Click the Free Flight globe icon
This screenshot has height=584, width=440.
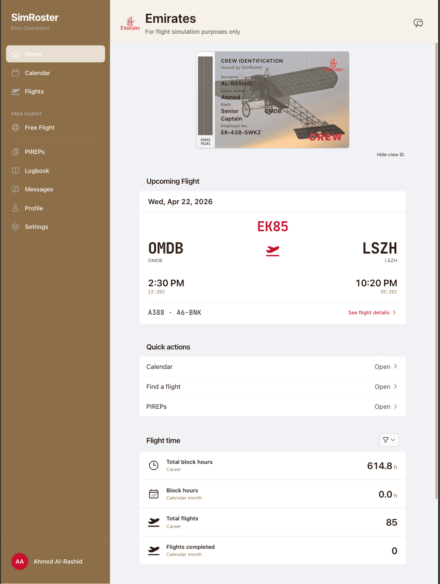[16, 127]
